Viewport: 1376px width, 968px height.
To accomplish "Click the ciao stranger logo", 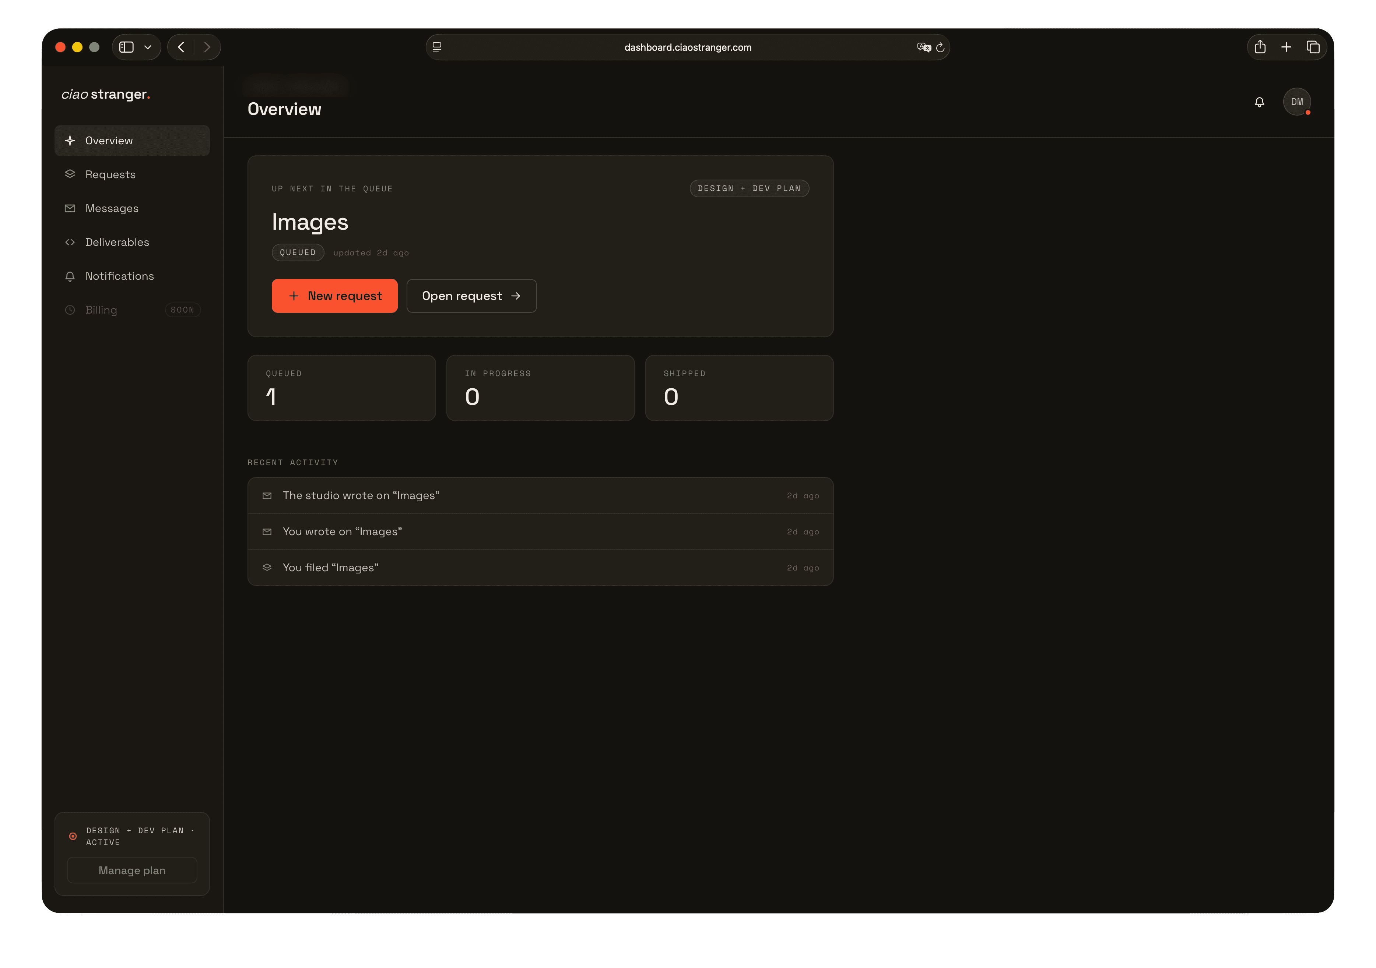I will click(x=105, y=94).
